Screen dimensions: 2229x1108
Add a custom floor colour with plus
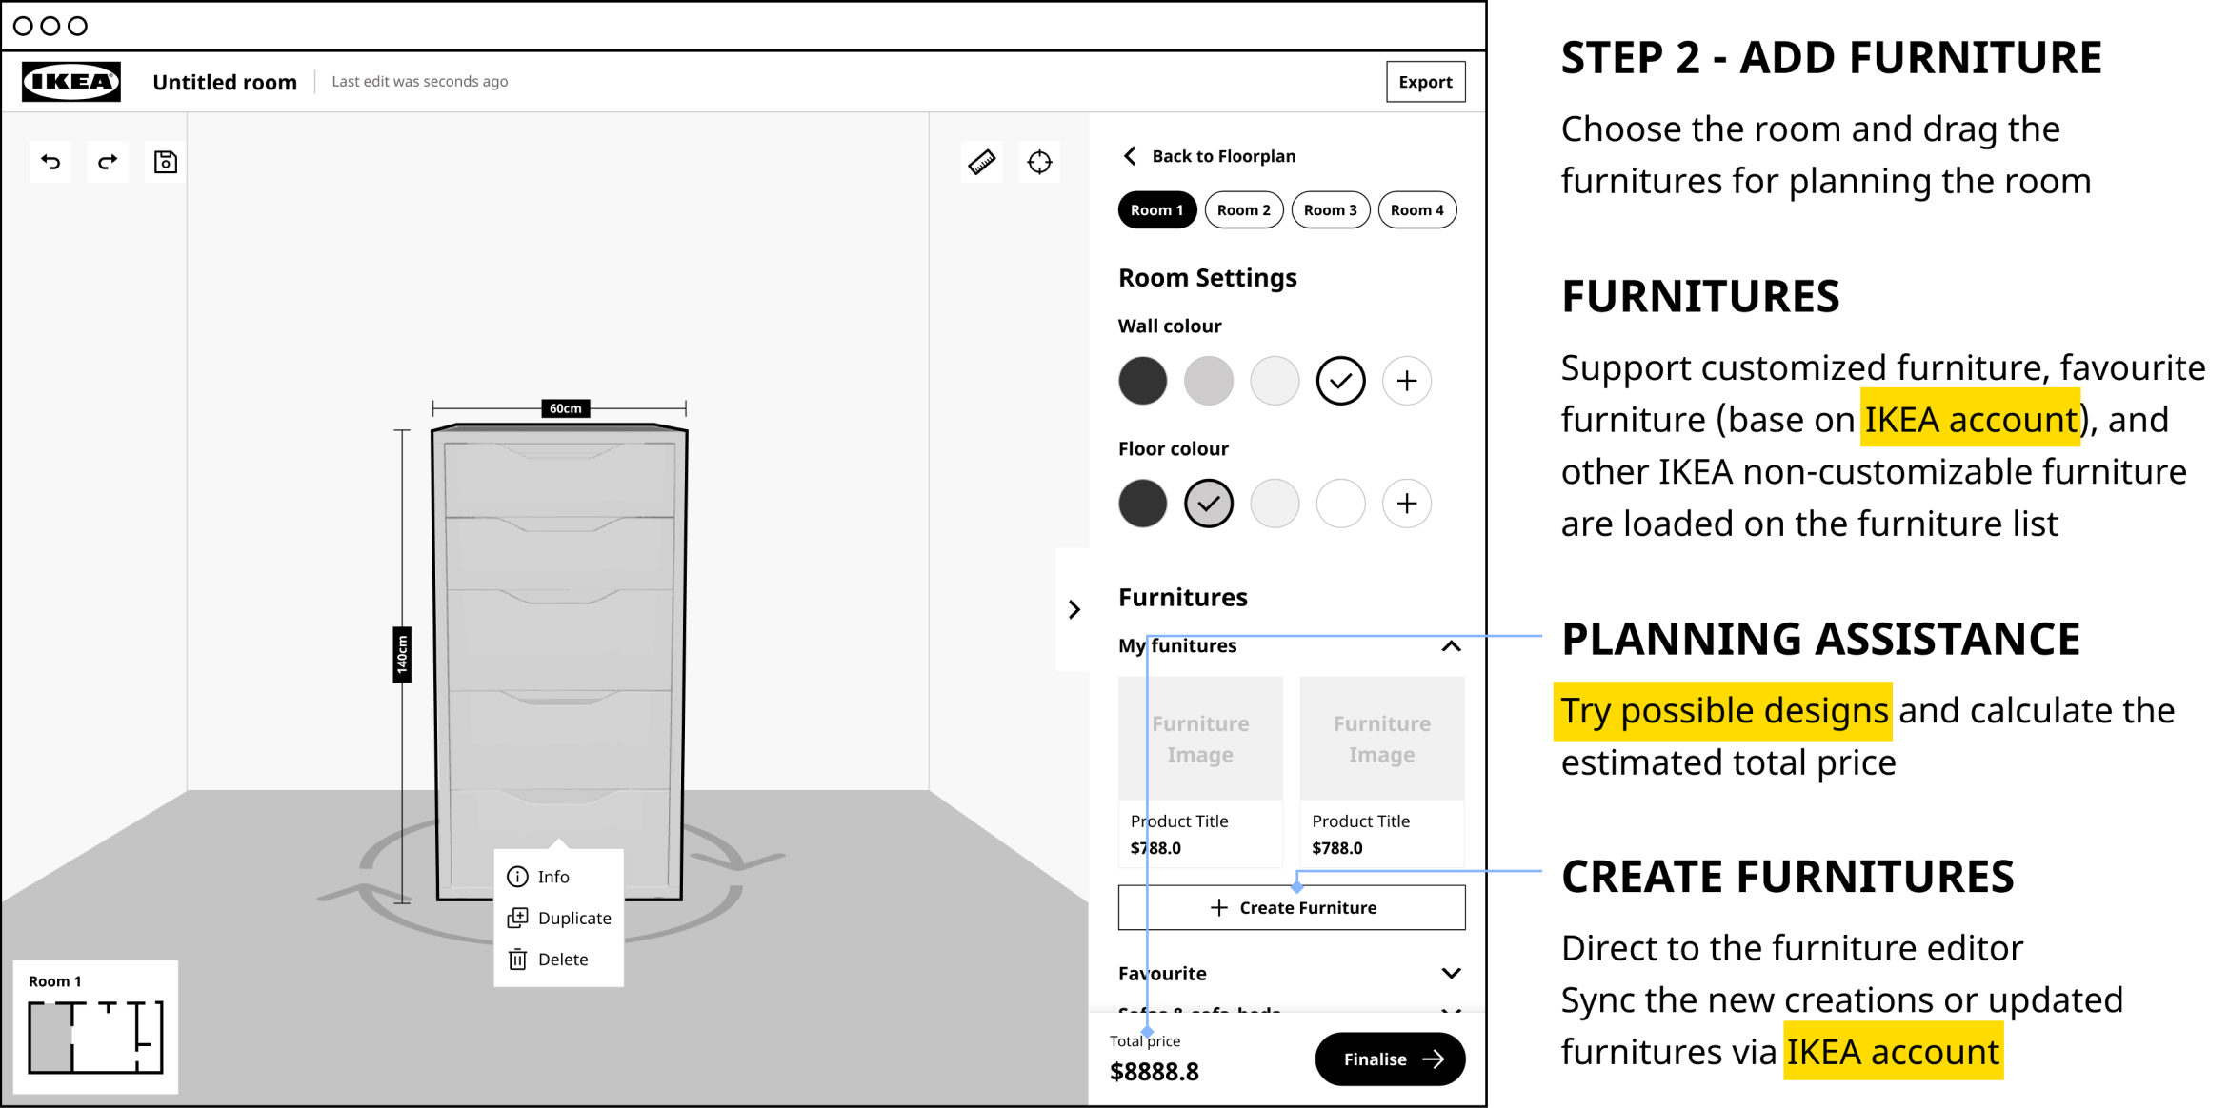(1407, 504)
